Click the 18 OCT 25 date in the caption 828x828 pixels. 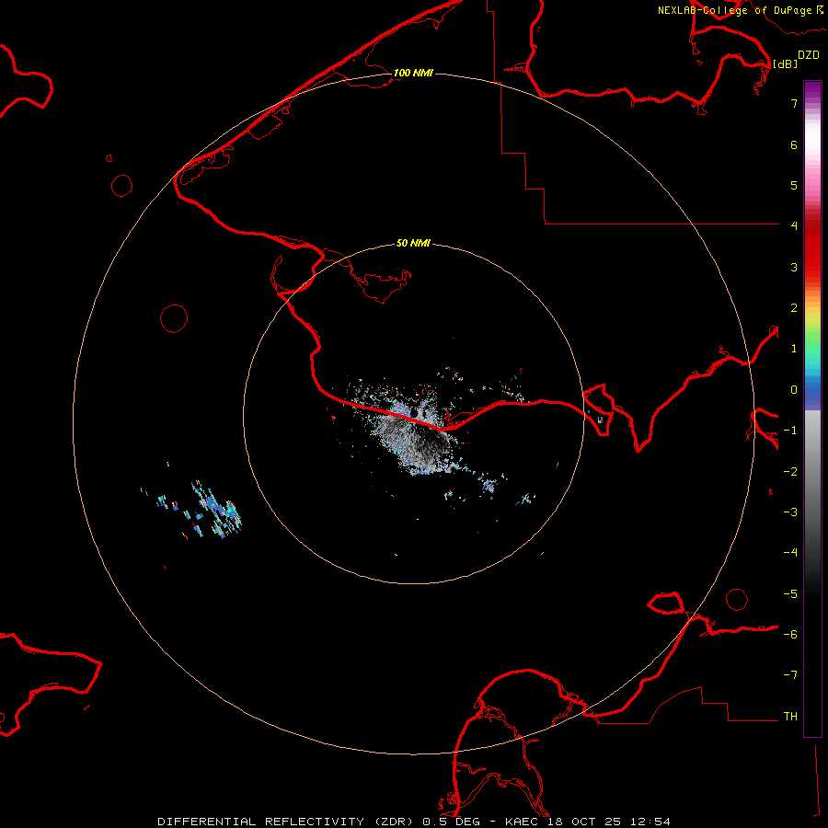click(x=586, y=822)
